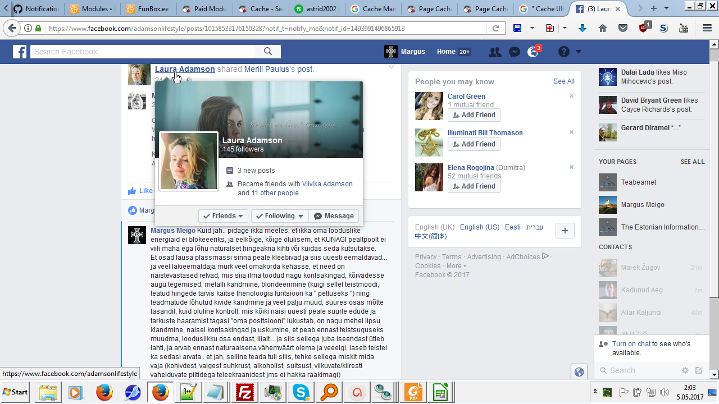Open chat settings gear icon
Image resolution: width=719 pixels, height=404 pixels.
click(x=685, y=370)
